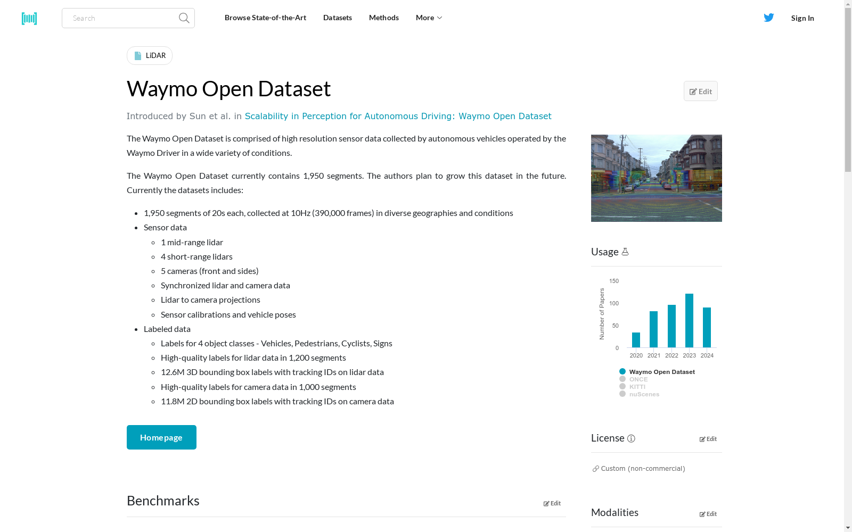The width and height of the screenshot is (852, 532).
Task: Click '11.8M 2D bounding box labels' line
Action: tap(277, 401)
